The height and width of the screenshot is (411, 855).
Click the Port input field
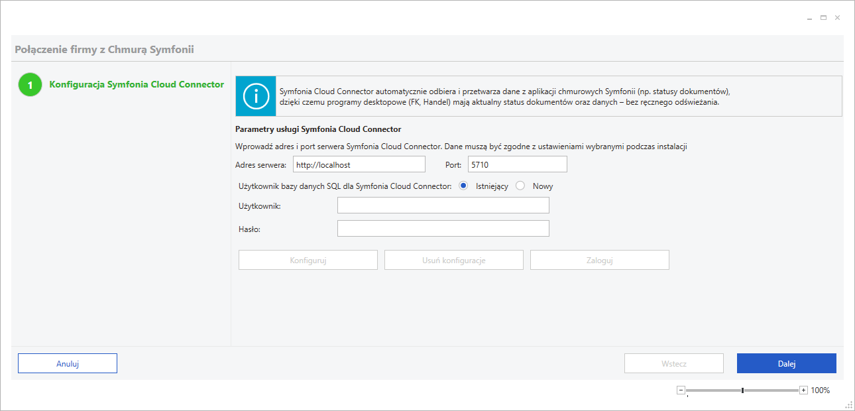tap(518, 164)
